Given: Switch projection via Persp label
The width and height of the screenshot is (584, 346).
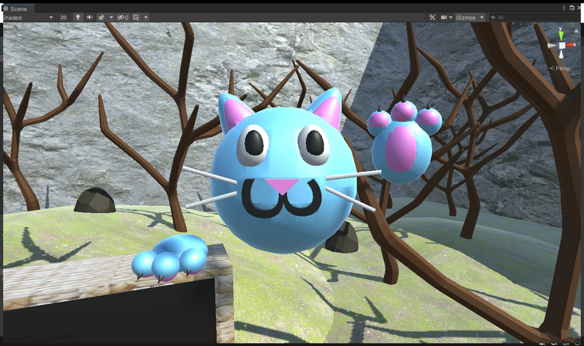Looking at the screenshot, I should [560, 68].
